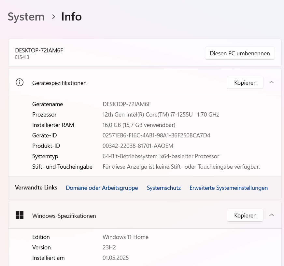Click the Geräte-ID label
This screenshot has width=284, height=266.
45,135
